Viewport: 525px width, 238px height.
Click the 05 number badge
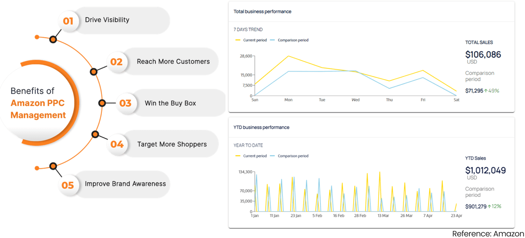pos(68,185)
